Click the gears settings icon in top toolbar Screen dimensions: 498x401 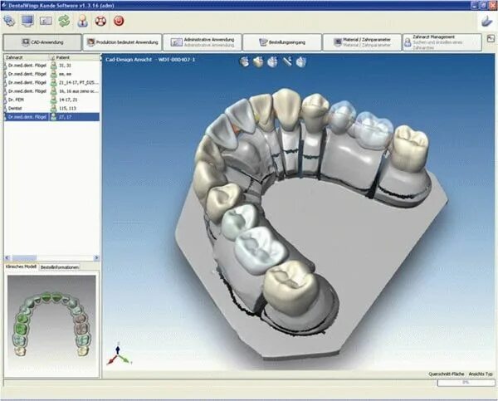(9, 21)
